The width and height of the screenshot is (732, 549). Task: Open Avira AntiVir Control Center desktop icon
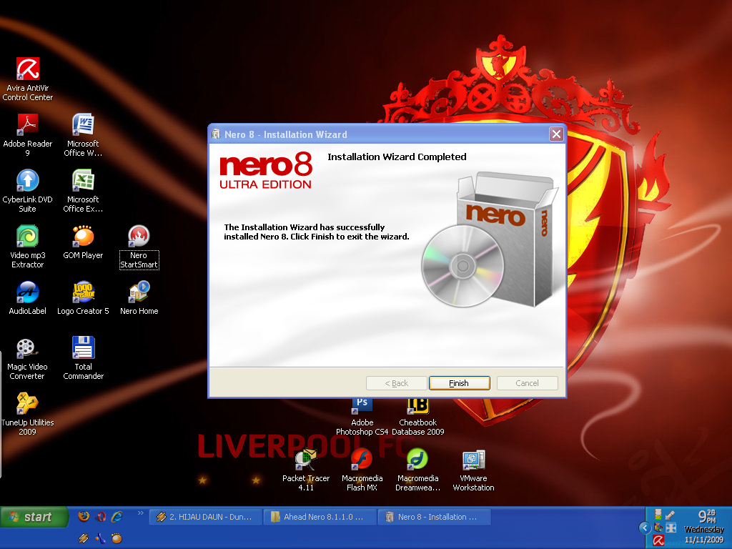28,79
